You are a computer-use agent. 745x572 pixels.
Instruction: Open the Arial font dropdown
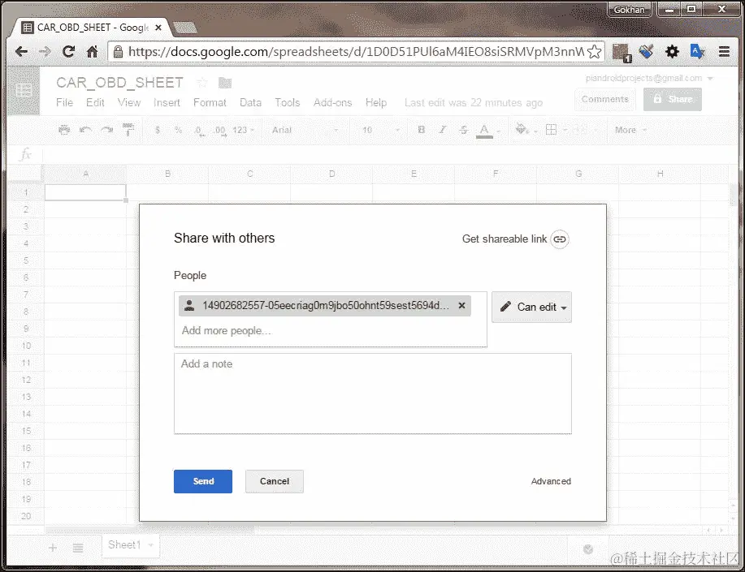[x=305, y=130]
